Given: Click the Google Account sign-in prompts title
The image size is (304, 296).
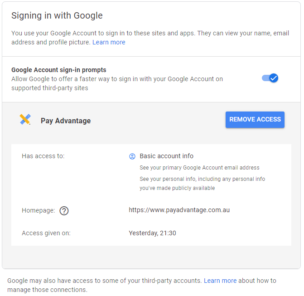Looking at the screenshot, I should [59, 70].
